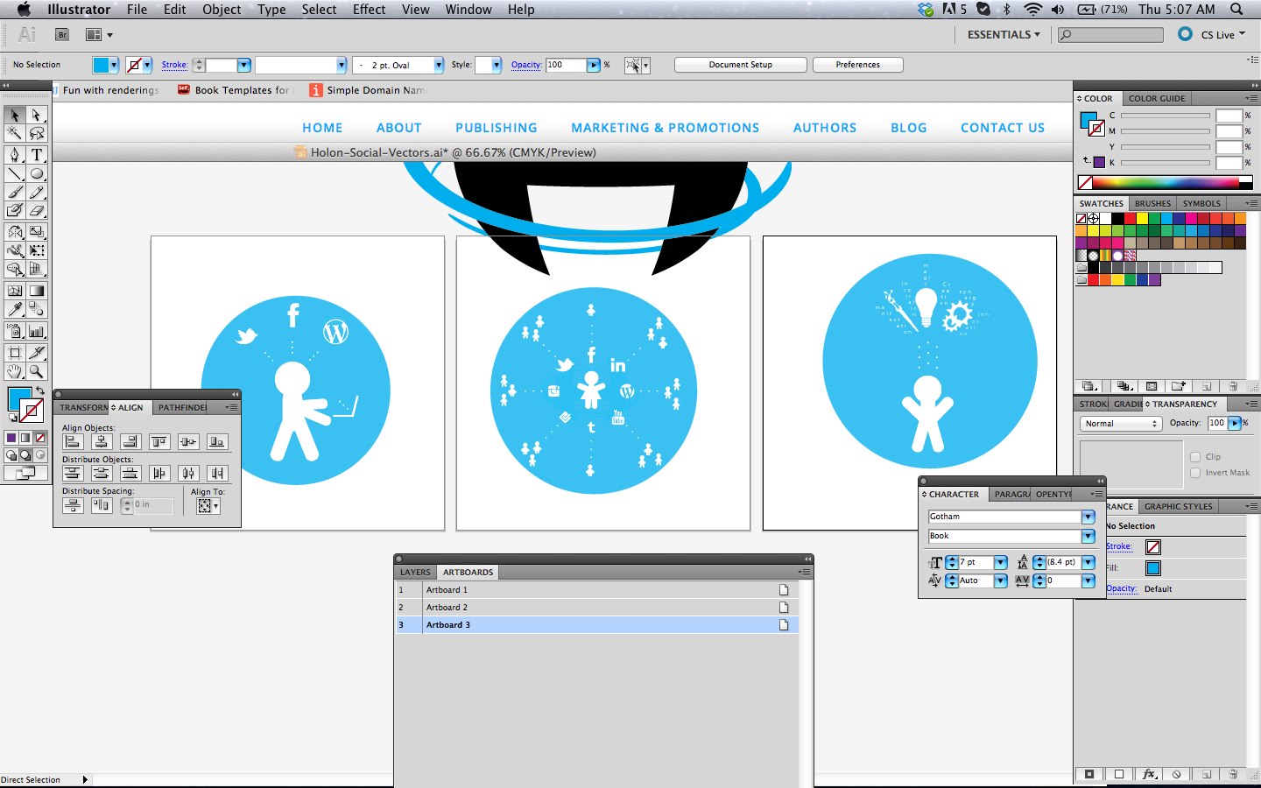Open the control bar fill color dropdown
Image resolution: width=1261 pixels, height=788 pixels.
click(x=114, y=65)
